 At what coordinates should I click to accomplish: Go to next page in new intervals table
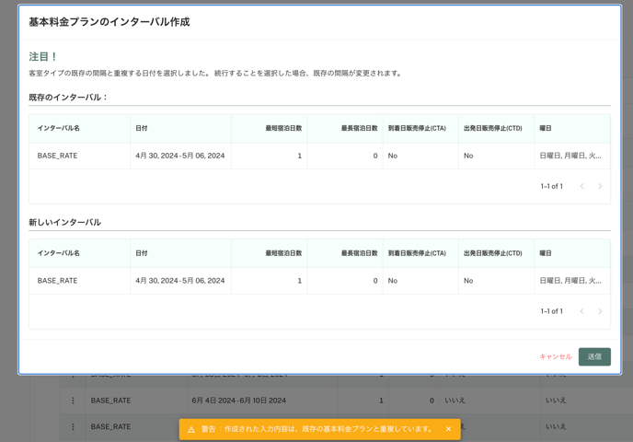600,311
